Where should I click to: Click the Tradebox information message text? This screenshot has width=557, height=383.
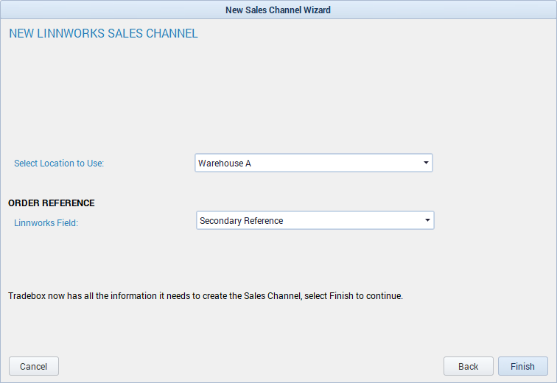(206, 296)
